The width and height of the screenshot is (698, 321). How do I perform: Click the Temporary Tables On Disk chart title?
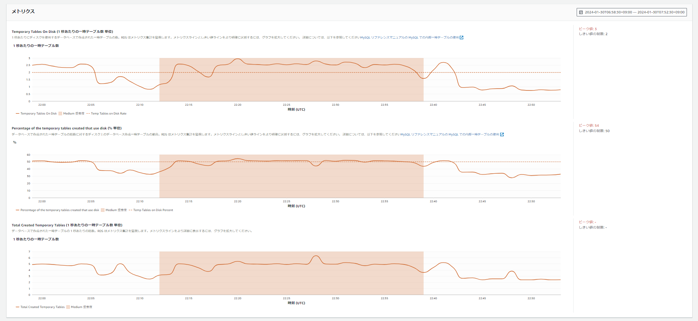(62, 32)
